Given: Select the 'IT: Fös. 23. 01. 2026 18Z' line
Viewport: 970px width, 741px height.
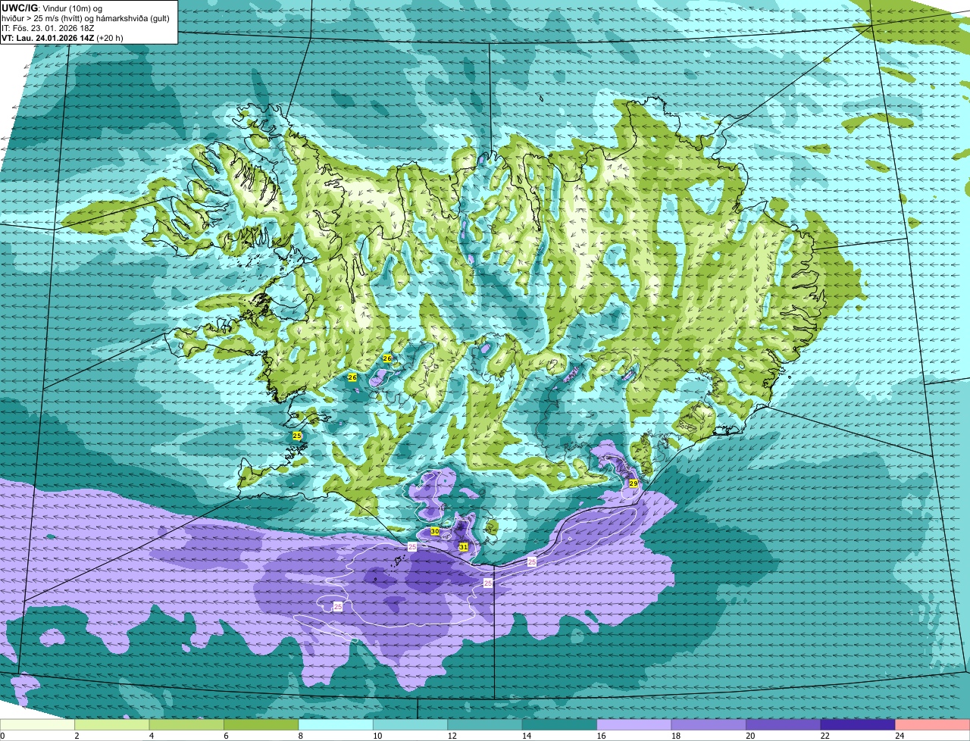Looking at the screenshot, I should [48, 28].
